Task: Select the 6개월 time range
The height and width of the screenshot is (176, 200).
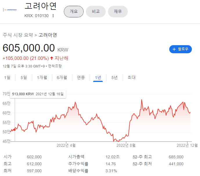Action: click(62, 78)
